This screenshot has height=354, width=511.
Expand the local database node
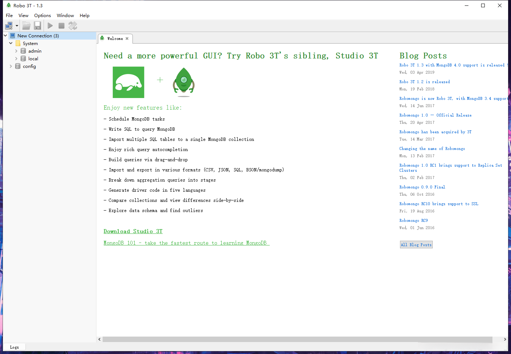16,59
